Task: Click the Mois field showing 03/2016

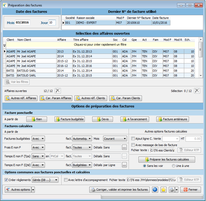Action: 23,22
